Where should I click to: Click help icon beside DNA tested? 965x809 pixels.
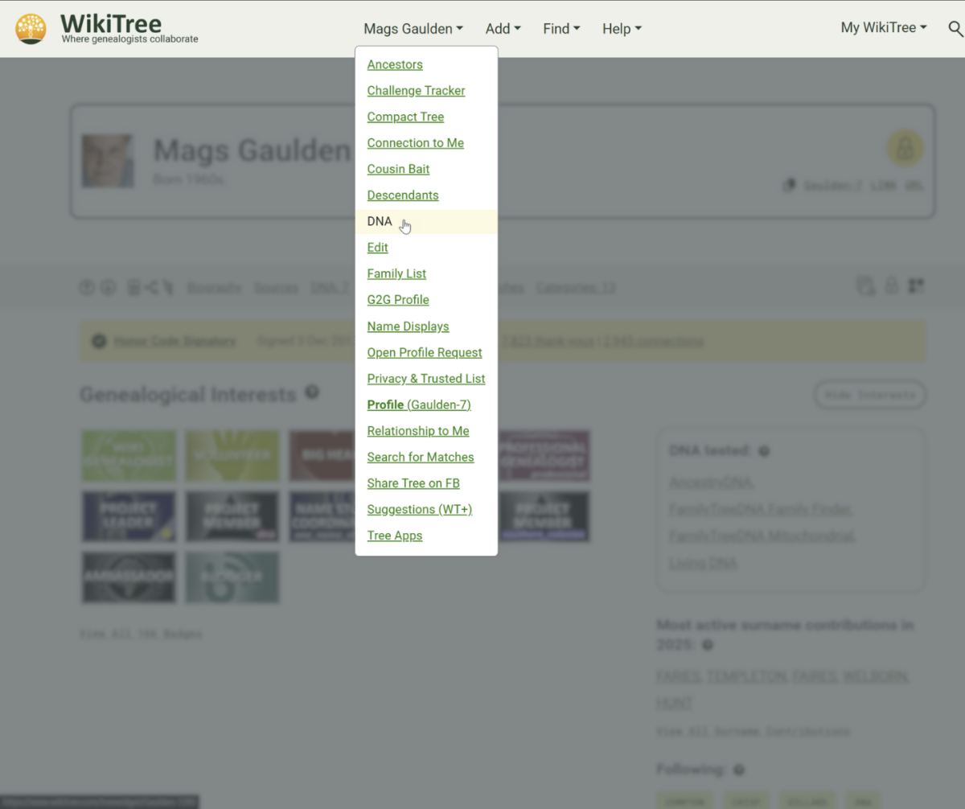point(764,451)
